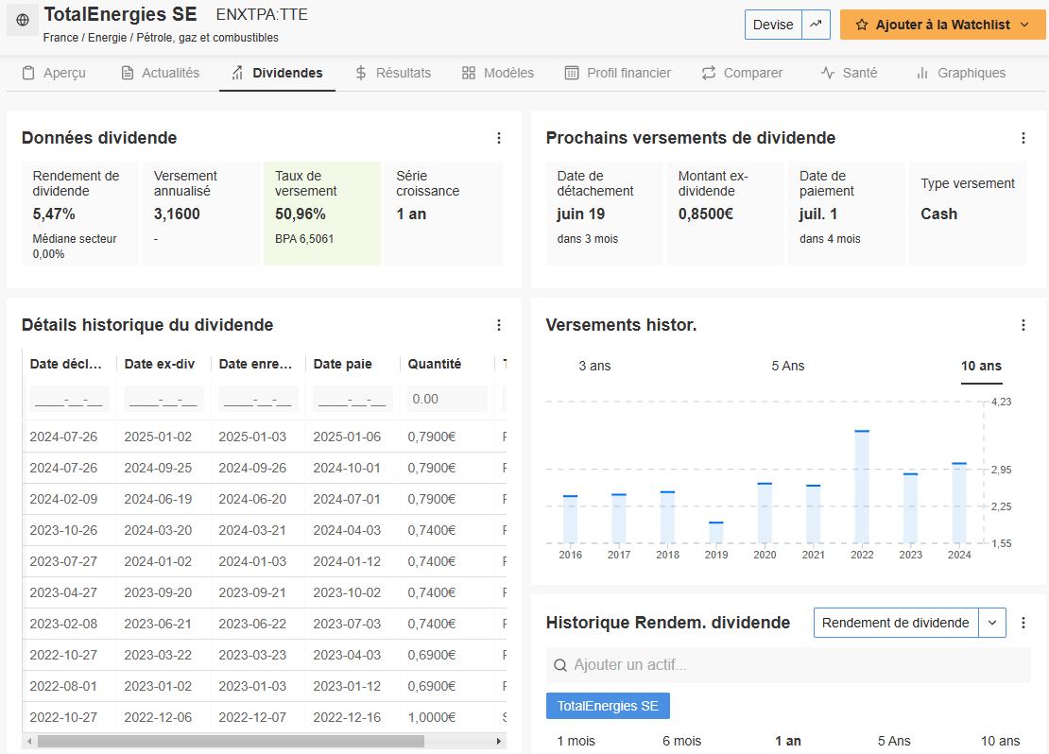Click the Montant ex-dividende 0,8500€ card

pyautogui.click(x=726, y=214)
